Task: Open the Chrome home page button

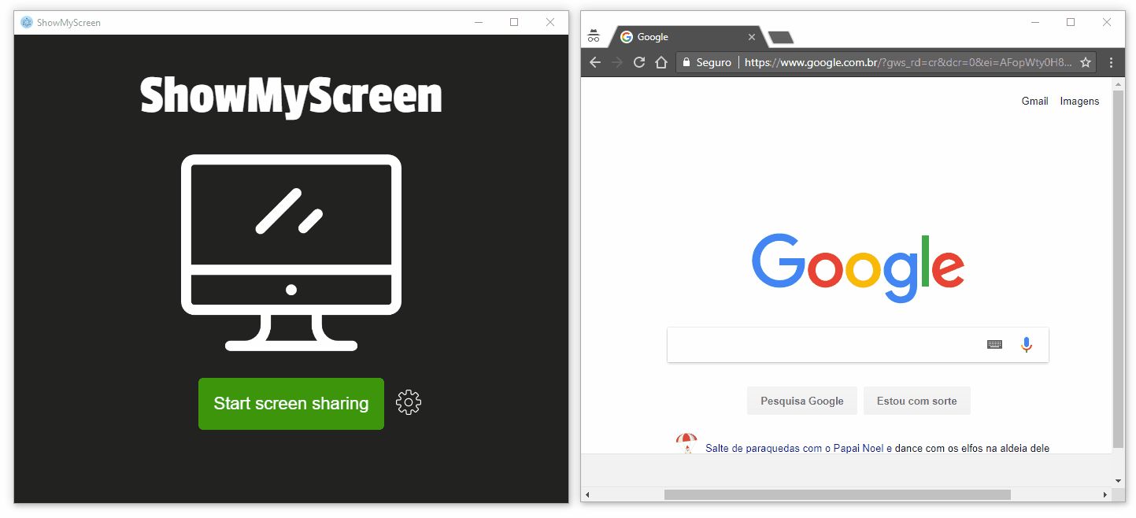Action: coord(661,62)
